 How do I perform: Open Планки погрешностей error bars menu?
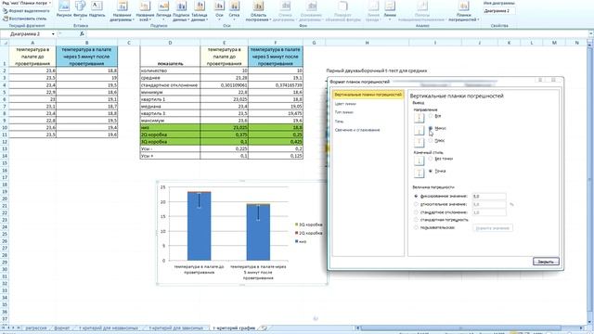(464, 11)
